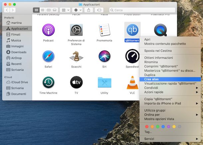
Task: Select the QuickTime Player app icon
Action: click(x=160, y=30)
